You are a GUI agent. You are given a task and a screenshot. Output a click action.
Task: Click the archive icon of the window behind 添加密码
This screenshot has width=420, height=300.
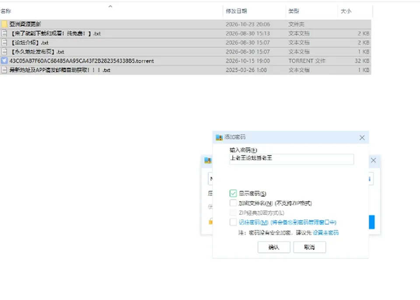click(x=208, y=160)
